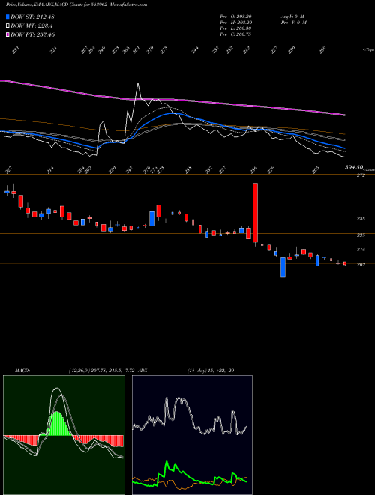Click the 225 price axis label
375x495 pixels.
tap(361, 235)
